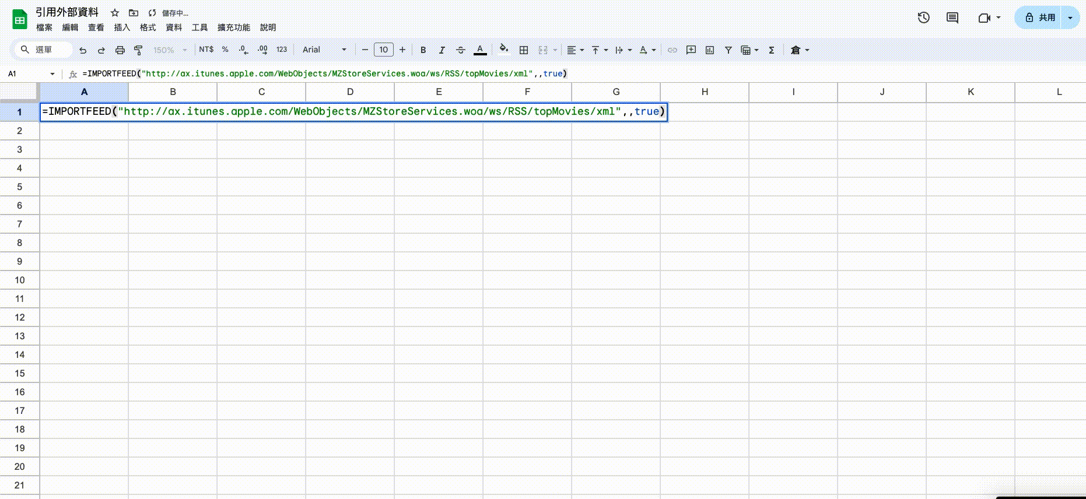Screen dimensions: 1086x499
Task: Open the name box dropdown arrow
Action: tap(52, 74)
